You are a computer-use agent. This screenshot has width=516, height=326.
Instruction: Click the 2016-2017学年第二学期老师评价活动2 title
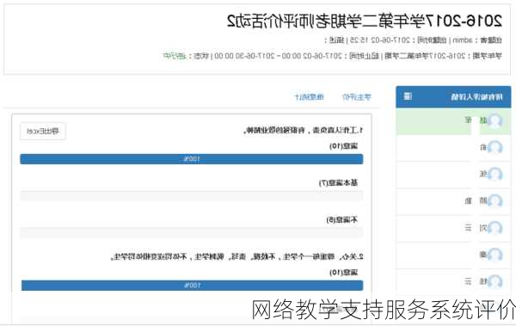365,22
